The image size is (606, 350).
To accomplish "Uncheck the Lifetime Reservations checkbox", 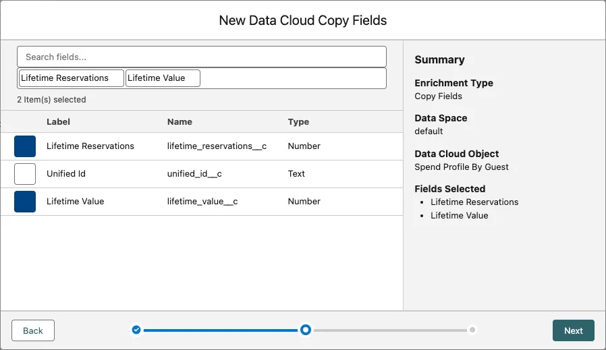I will pyautogui.click(x=25, y=146).
